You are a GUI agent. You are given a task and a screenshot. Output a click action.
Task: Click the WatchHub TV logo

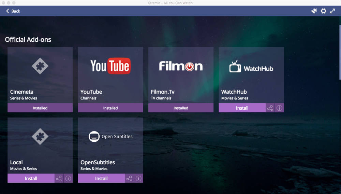pyautogui.click(x=251, y=66)
